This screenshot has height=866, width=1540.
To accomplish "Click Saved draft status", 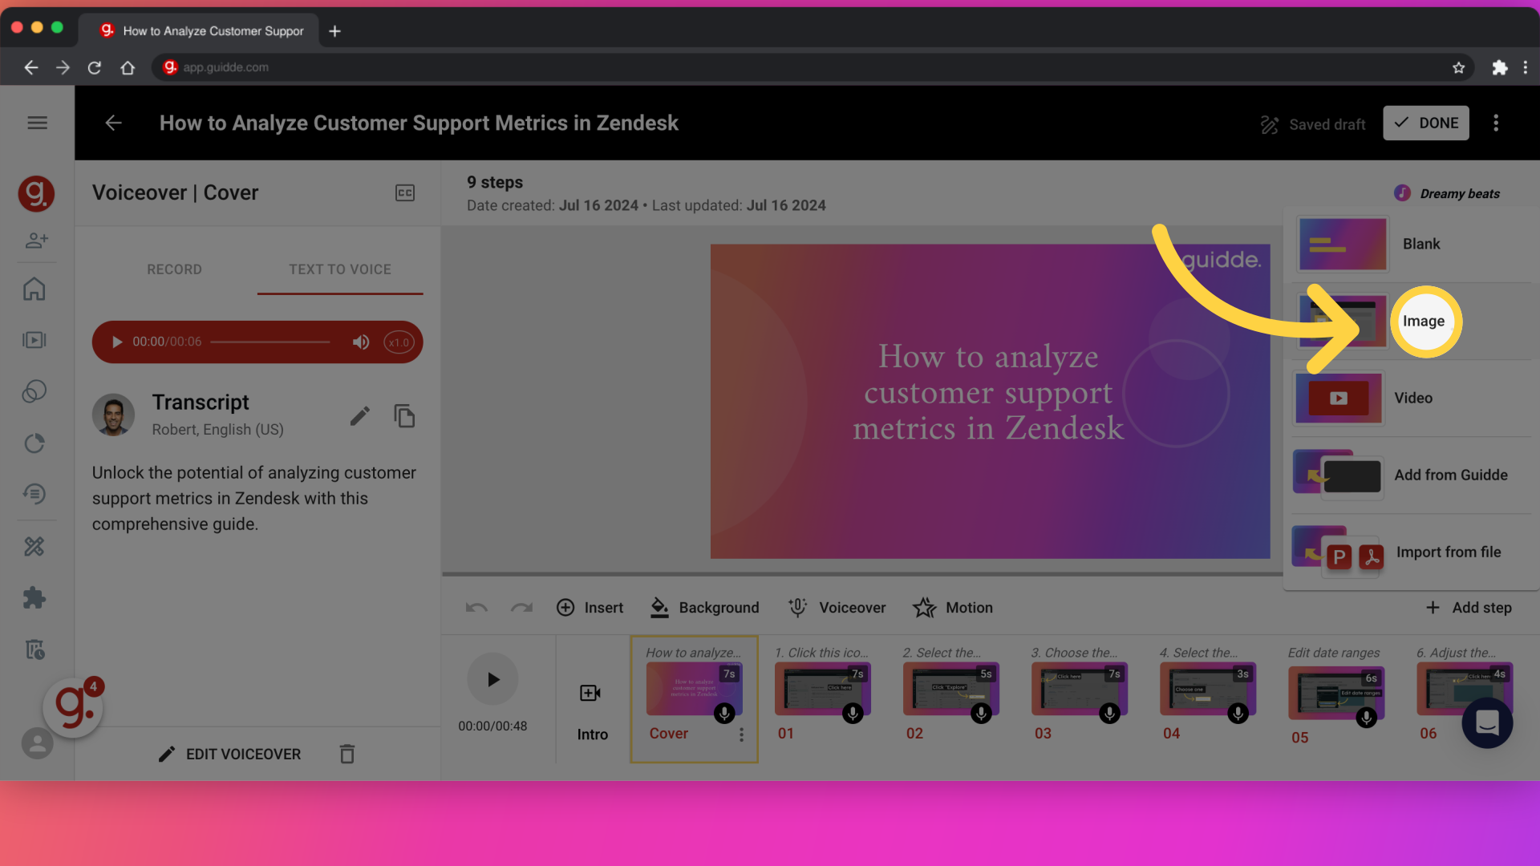I will click(x=1313, y=124).
